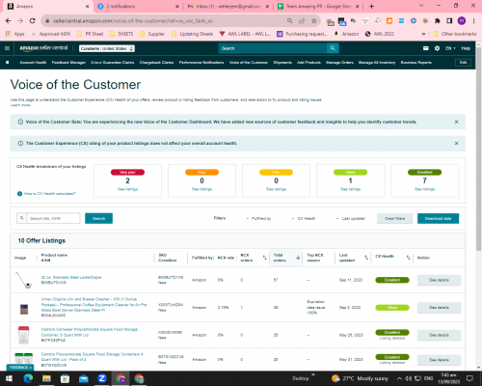Open the Windows Start menu
Screen dimensions: 482x386
pos(9,378)
